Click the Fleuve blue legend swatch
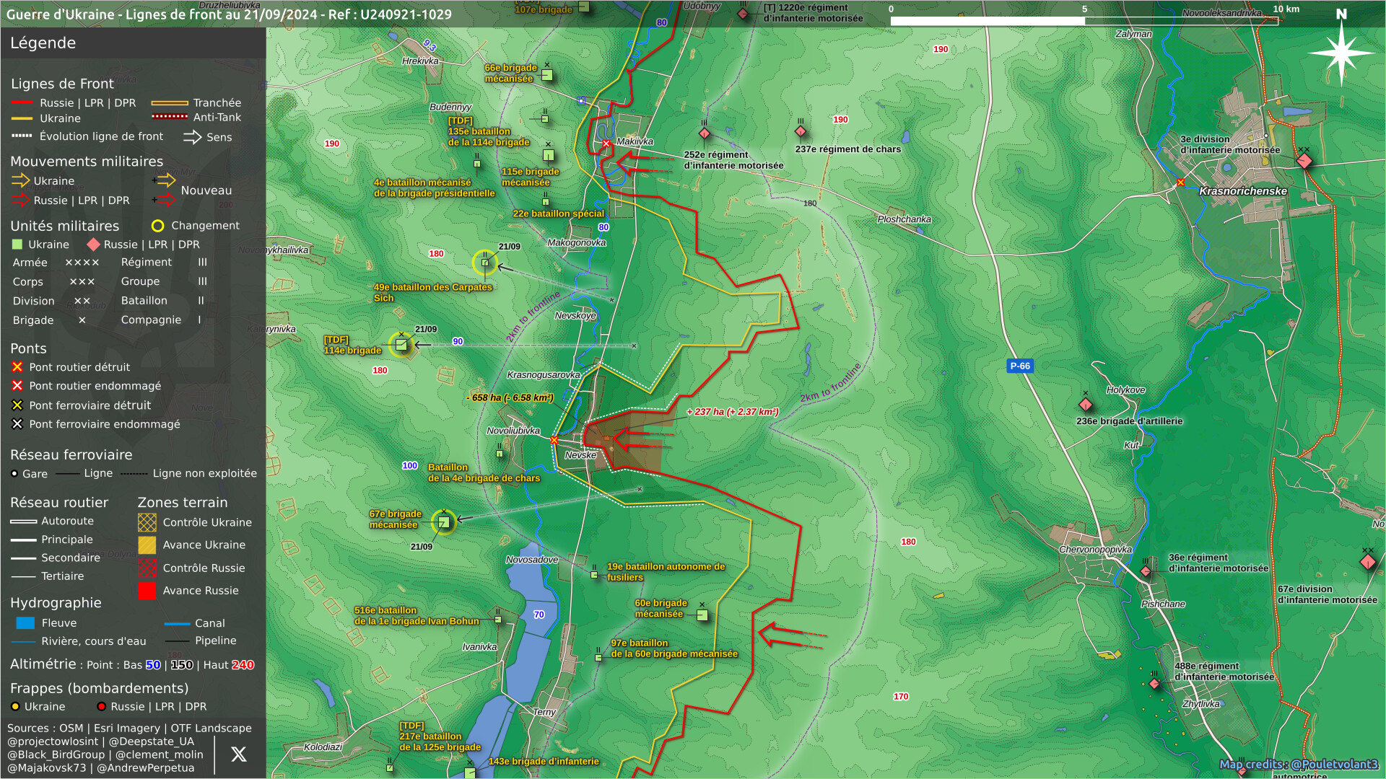 tap(25, 623)
